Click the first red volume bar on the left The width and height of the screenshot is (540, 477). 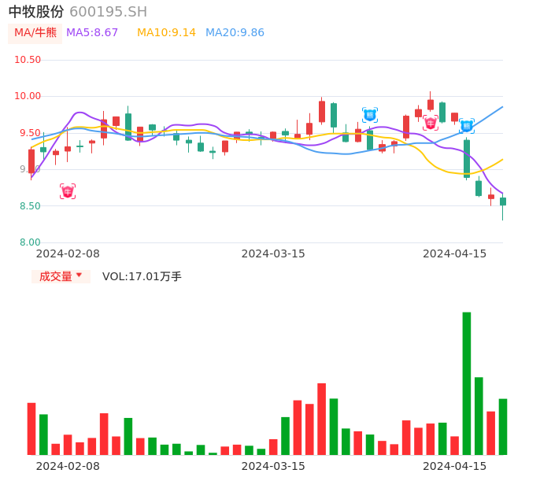tap(31, 428)
